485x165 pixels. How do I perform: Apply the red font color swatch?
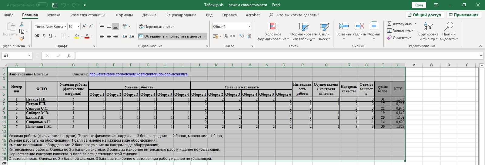pyautogui.click(x=87, y=36)
